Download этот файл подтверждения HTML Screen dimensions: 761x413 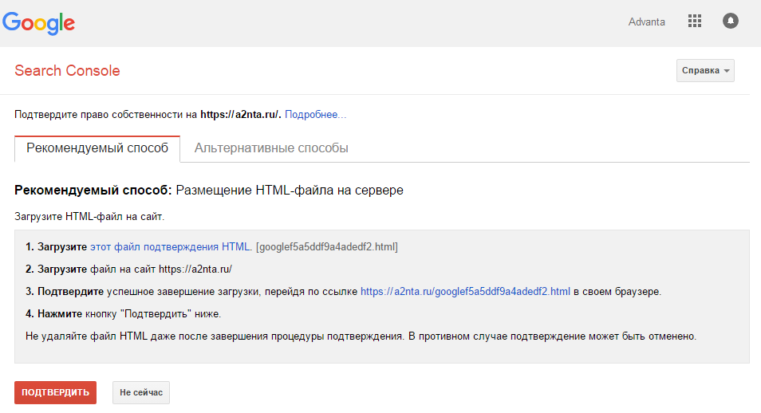pos(170,247)
